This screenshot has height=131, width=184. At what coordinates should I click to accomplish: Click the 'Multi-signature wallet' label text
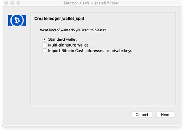click(x=68, y=45)
